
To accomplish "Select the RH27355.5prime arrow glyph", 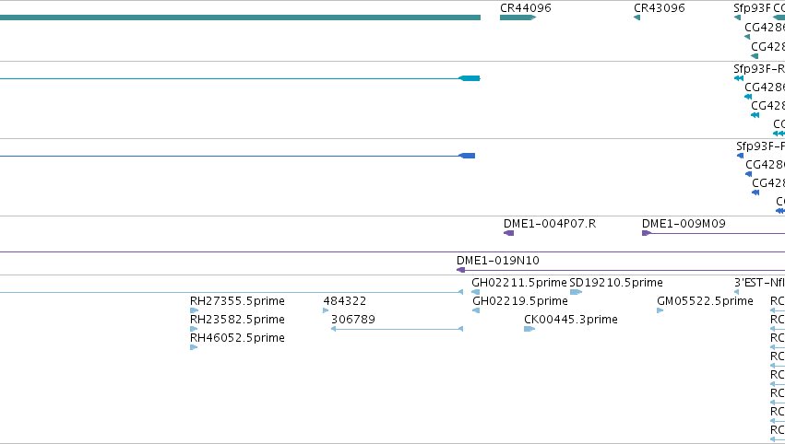I will (x=195, y=310).
